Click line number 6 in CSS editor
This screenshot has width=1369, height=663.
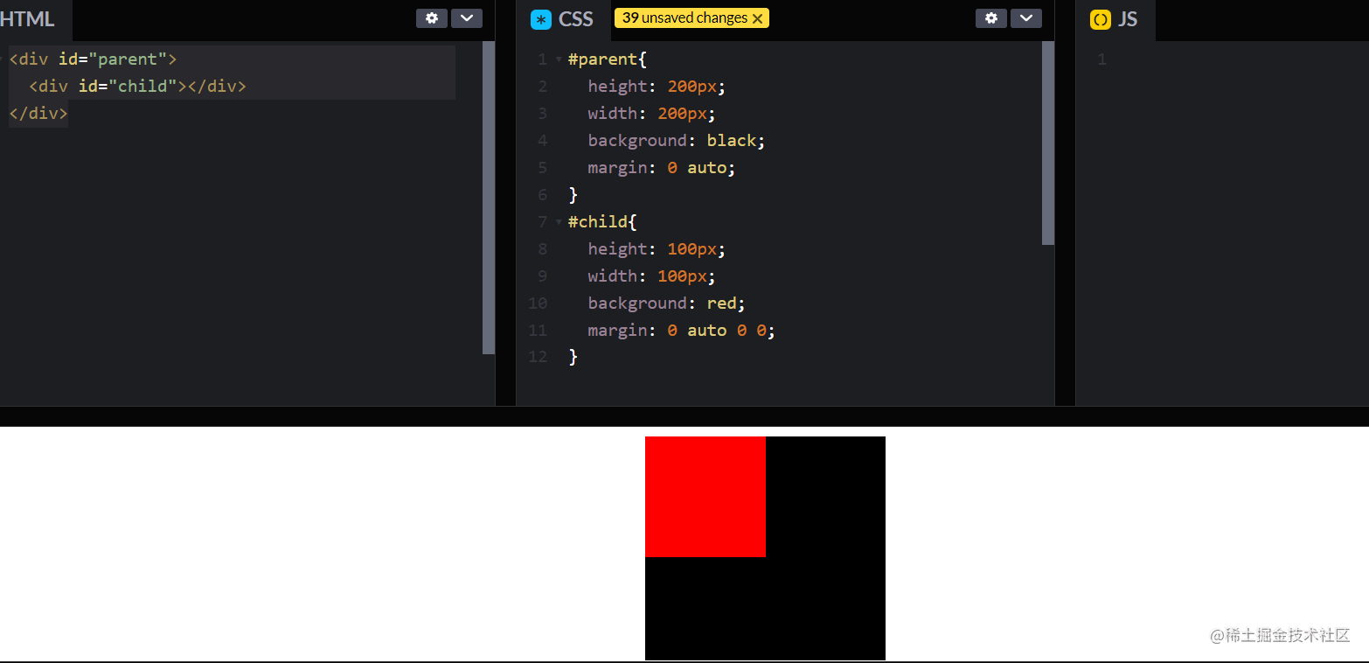click(x=543, y=195)
